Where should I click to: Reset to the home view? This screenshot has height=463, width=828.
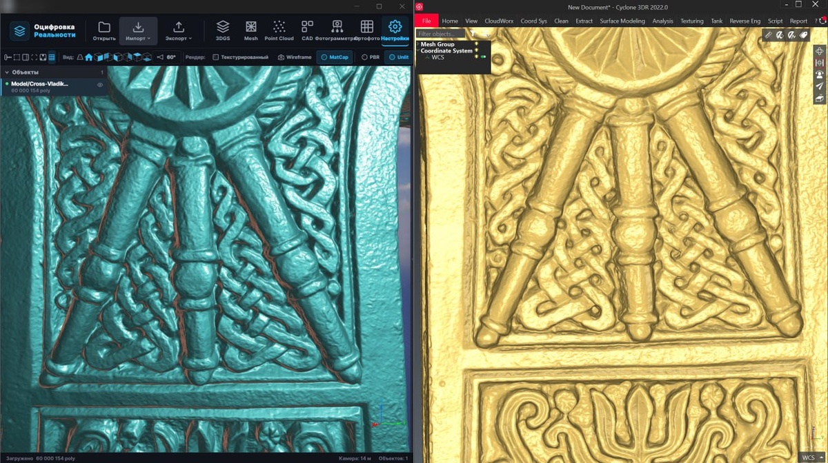[89, 57]
